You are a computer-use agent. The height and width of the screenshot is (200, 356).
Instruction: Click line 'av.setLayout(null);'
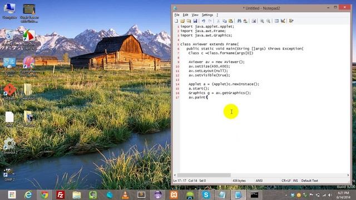[208, 71]
